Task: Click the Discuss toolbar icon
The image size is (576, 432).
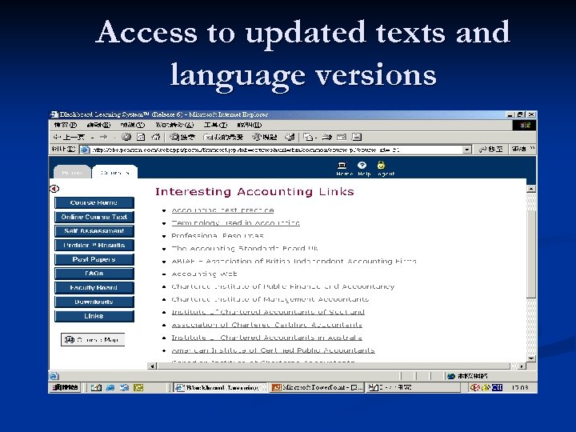Action: pyautogui.click(x=357, y=138)
